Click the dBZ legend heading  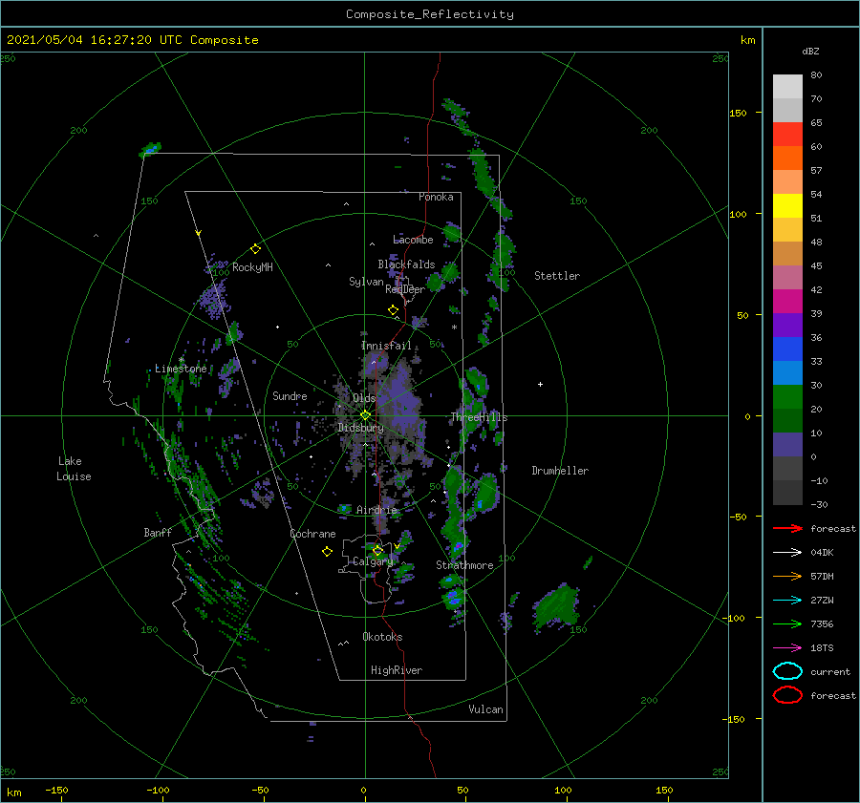810,51
